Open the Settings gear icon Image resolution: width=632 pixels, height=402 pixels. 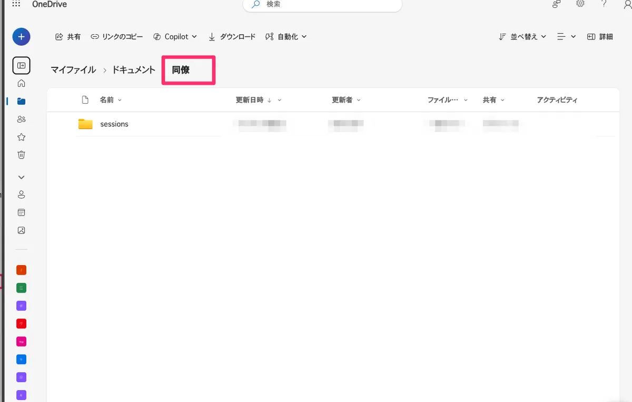pyautogui.click(x=580, y=4)
